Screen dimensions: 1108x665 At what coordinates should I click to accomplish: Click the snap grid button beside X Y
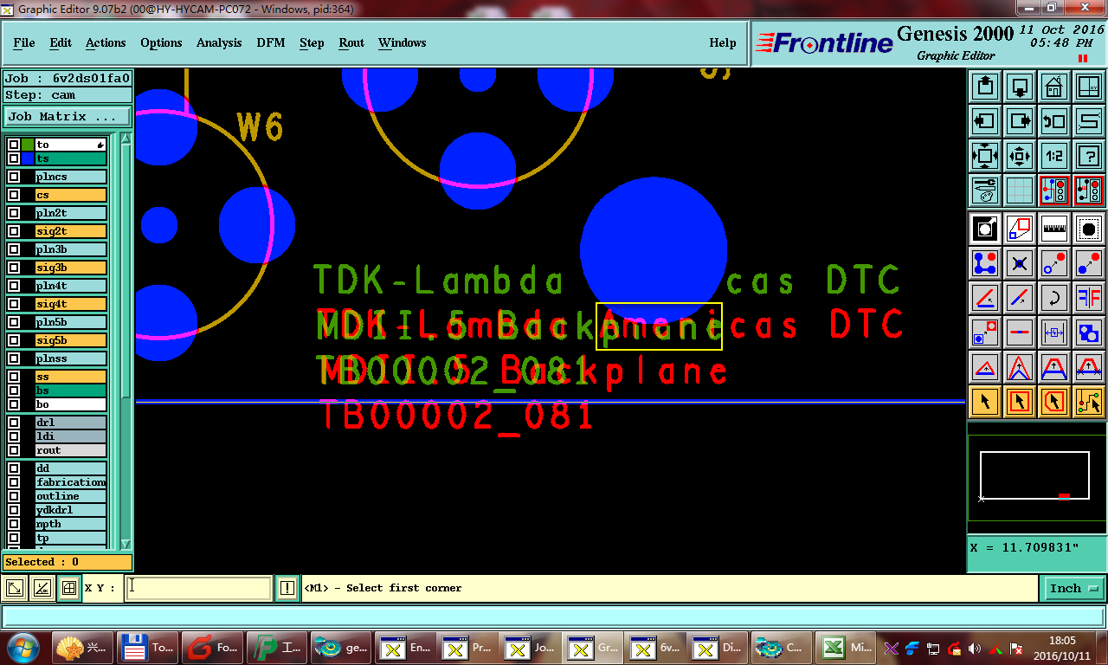pyautogui.click(x=68, y=588)
